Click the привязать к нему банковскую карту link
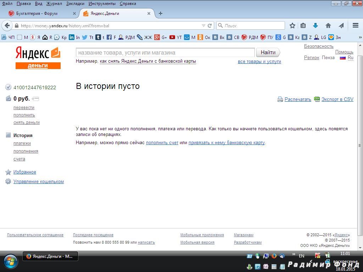The height and width of the screenshot is (272, 363). [x=227, y=143]
